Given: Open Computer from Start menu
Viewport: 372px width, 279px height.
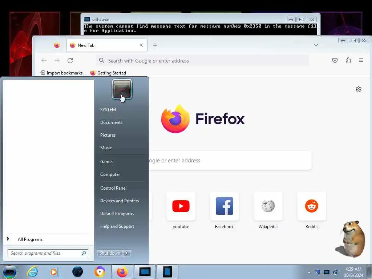Looking at the screenshot, I should (110, 174).
